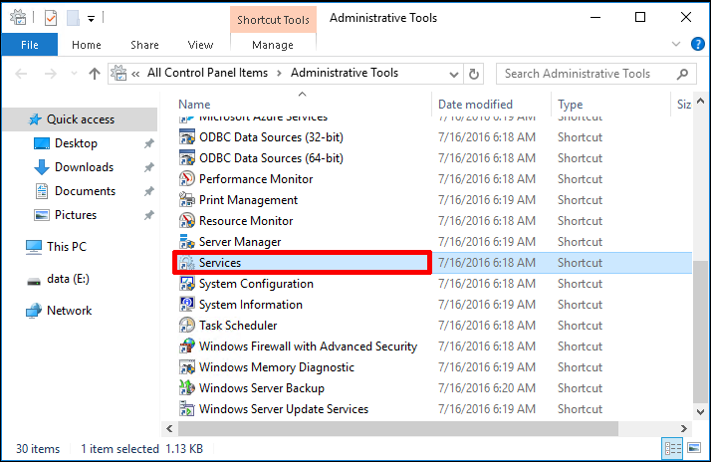Select the System Configuration icon
This screenshot has height=462, width=711.
point(187,283)
